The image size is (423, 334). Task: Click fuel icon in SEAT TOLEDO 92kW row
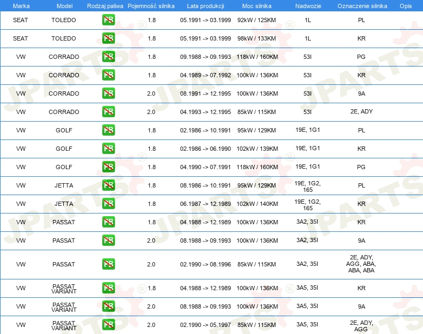click(x=108, y=20)
